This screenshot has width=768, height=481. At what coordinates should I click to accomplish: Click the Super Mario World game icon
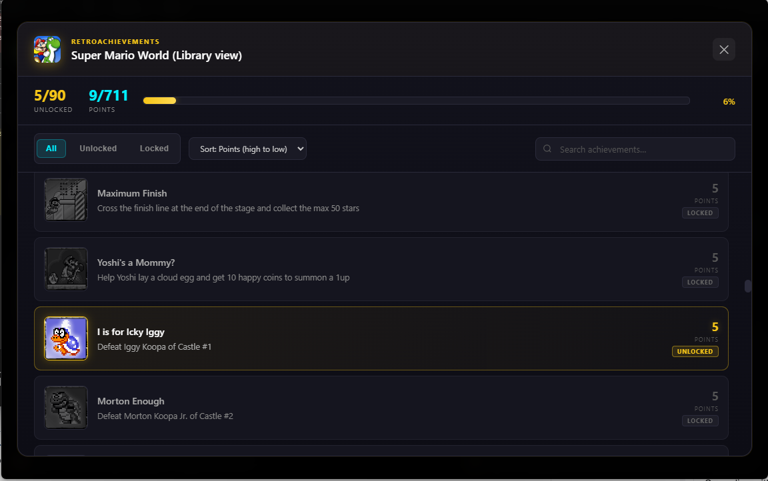point(47,49)
